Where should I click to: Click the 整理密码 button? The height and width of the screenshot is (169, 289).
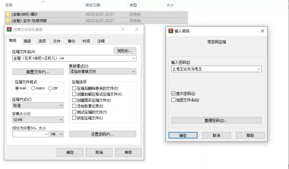click(x=216, y=120)
